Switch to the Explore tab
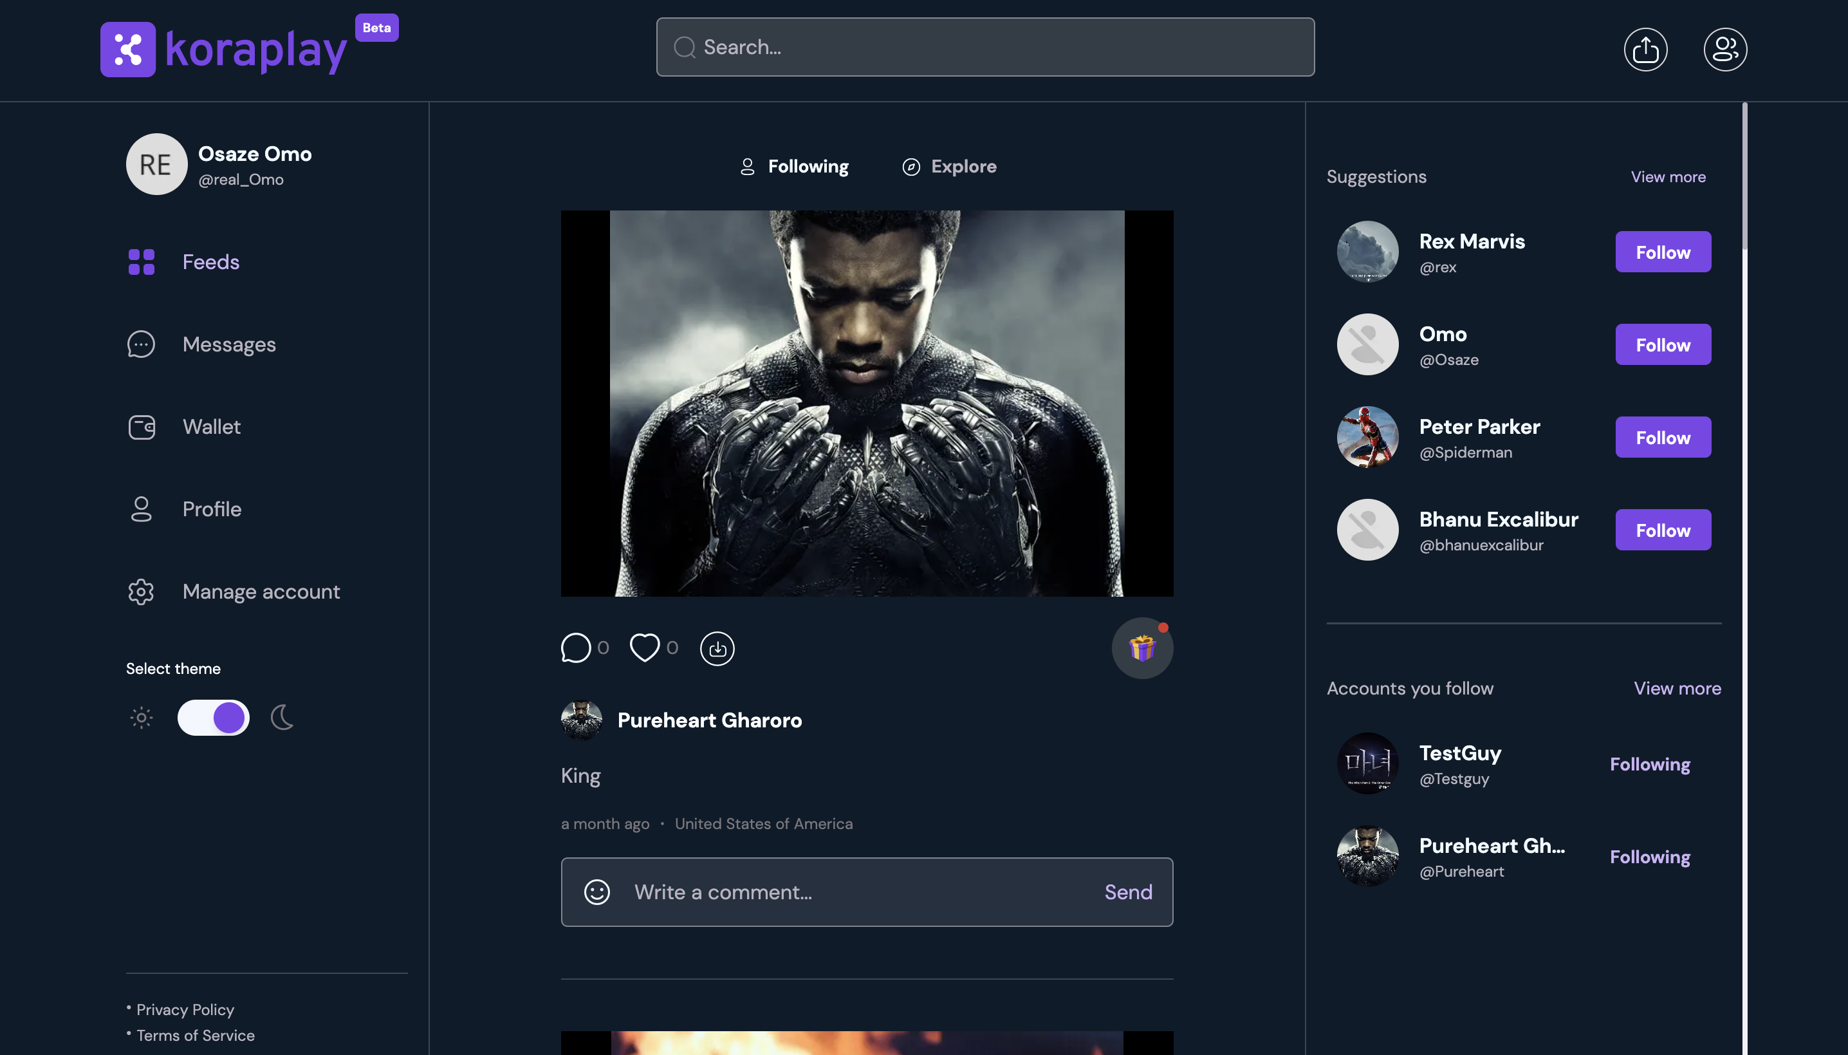This screenshot has width=1848, height=1055. coord(948,167)
